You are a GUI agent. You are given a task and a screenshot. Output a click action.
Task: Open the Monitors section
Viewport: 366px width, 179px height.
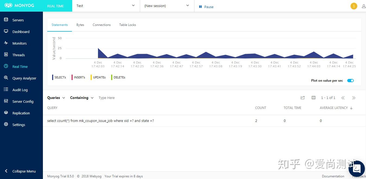click(19, 43)
